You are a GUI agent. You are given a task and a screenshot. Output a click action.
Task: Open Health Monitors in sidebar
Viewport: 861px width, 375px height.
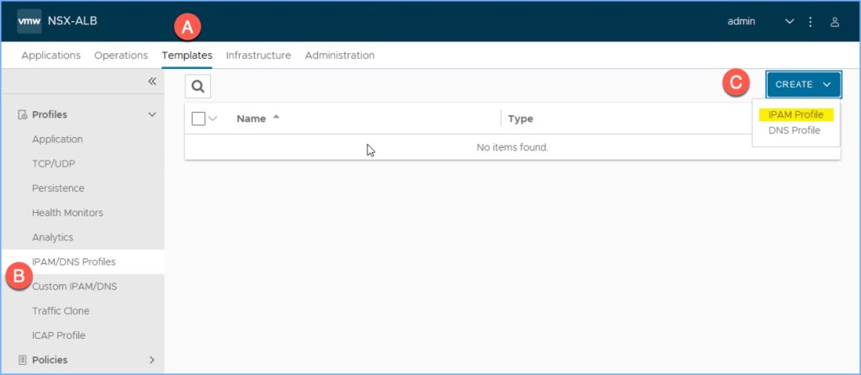(x=67, y=213)
